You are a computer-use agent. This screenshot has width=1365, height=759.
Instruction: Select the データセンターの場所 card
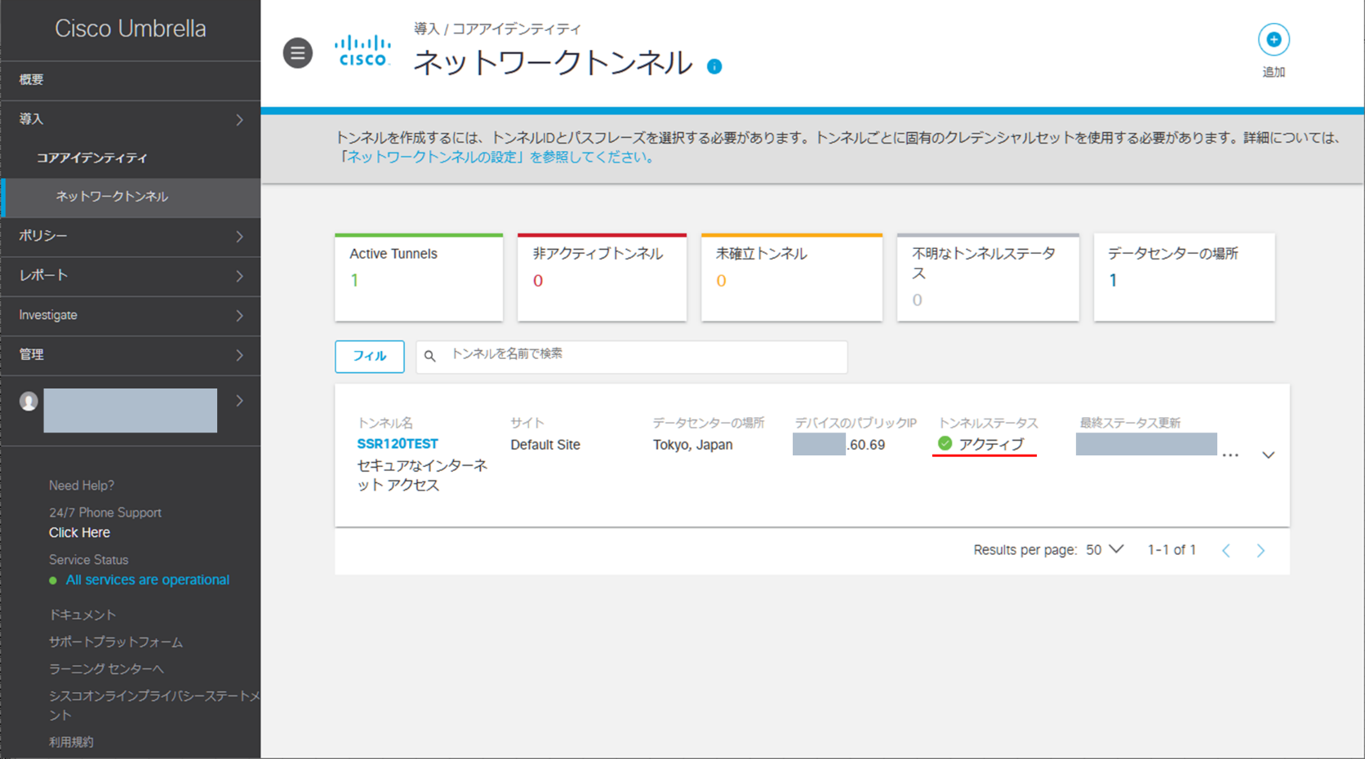point(1185,277)
